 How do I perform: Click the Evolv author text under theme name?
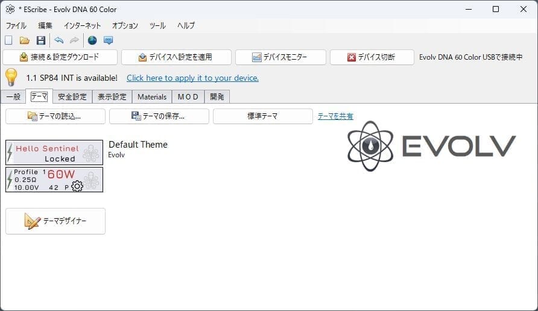[x=116, y=155]
